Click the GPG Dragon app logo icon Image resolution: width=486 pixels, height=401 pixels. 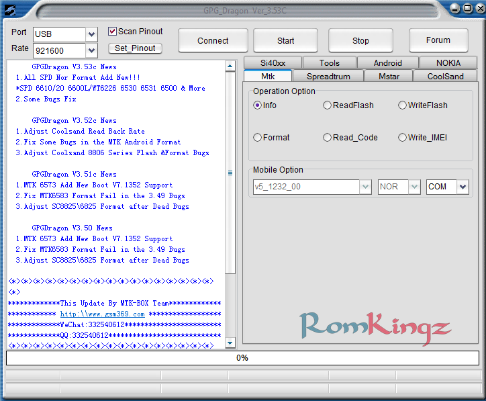click(10, 10)
